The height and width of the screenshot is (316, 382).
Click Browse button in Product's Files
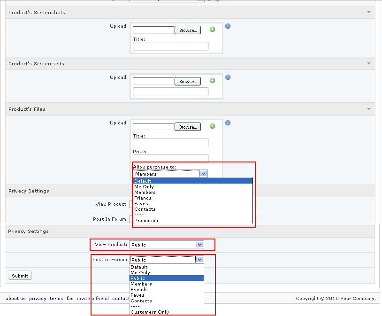(188, 127)
